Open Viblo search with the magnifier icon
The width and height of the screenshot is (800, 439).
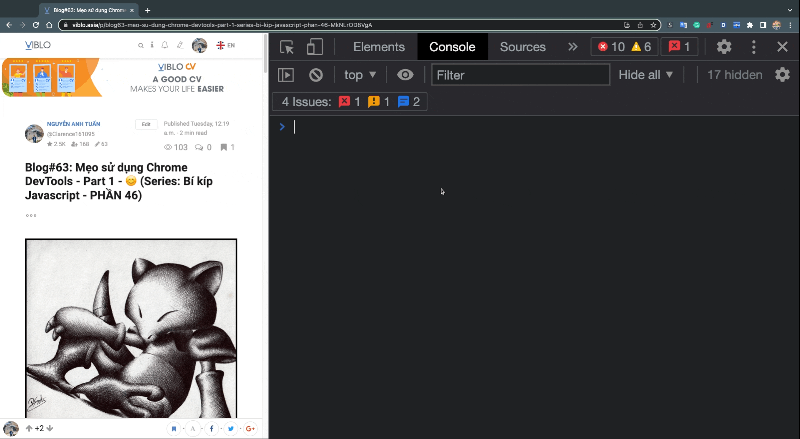pos(141,45)
